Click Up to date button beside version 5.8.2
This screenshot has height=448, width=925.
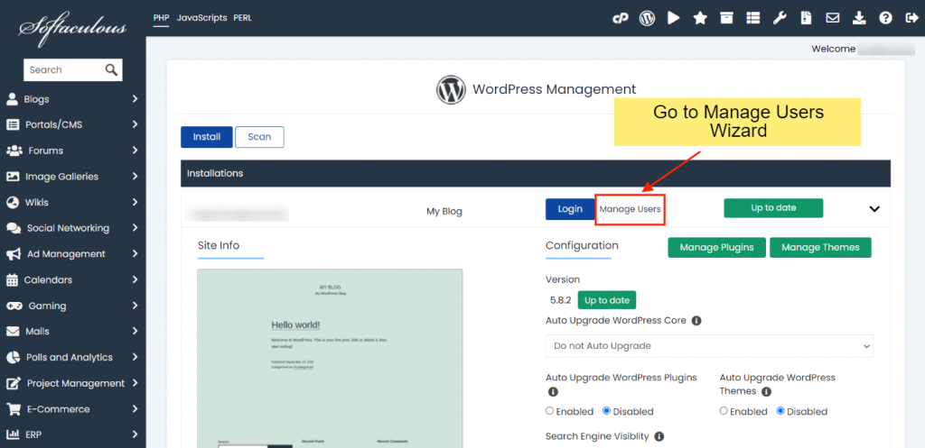(607, 300)
